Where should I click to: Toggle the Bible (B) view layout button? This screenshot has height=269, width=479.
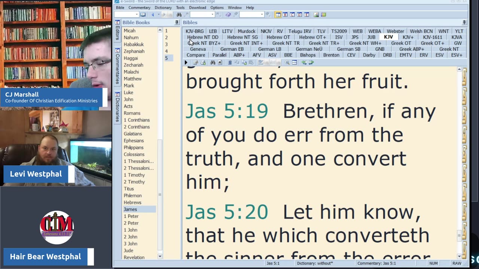[285, 15]
